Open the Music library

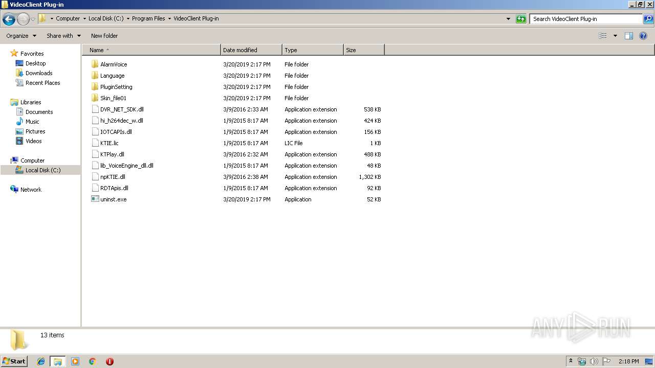[x=32, y=122]
